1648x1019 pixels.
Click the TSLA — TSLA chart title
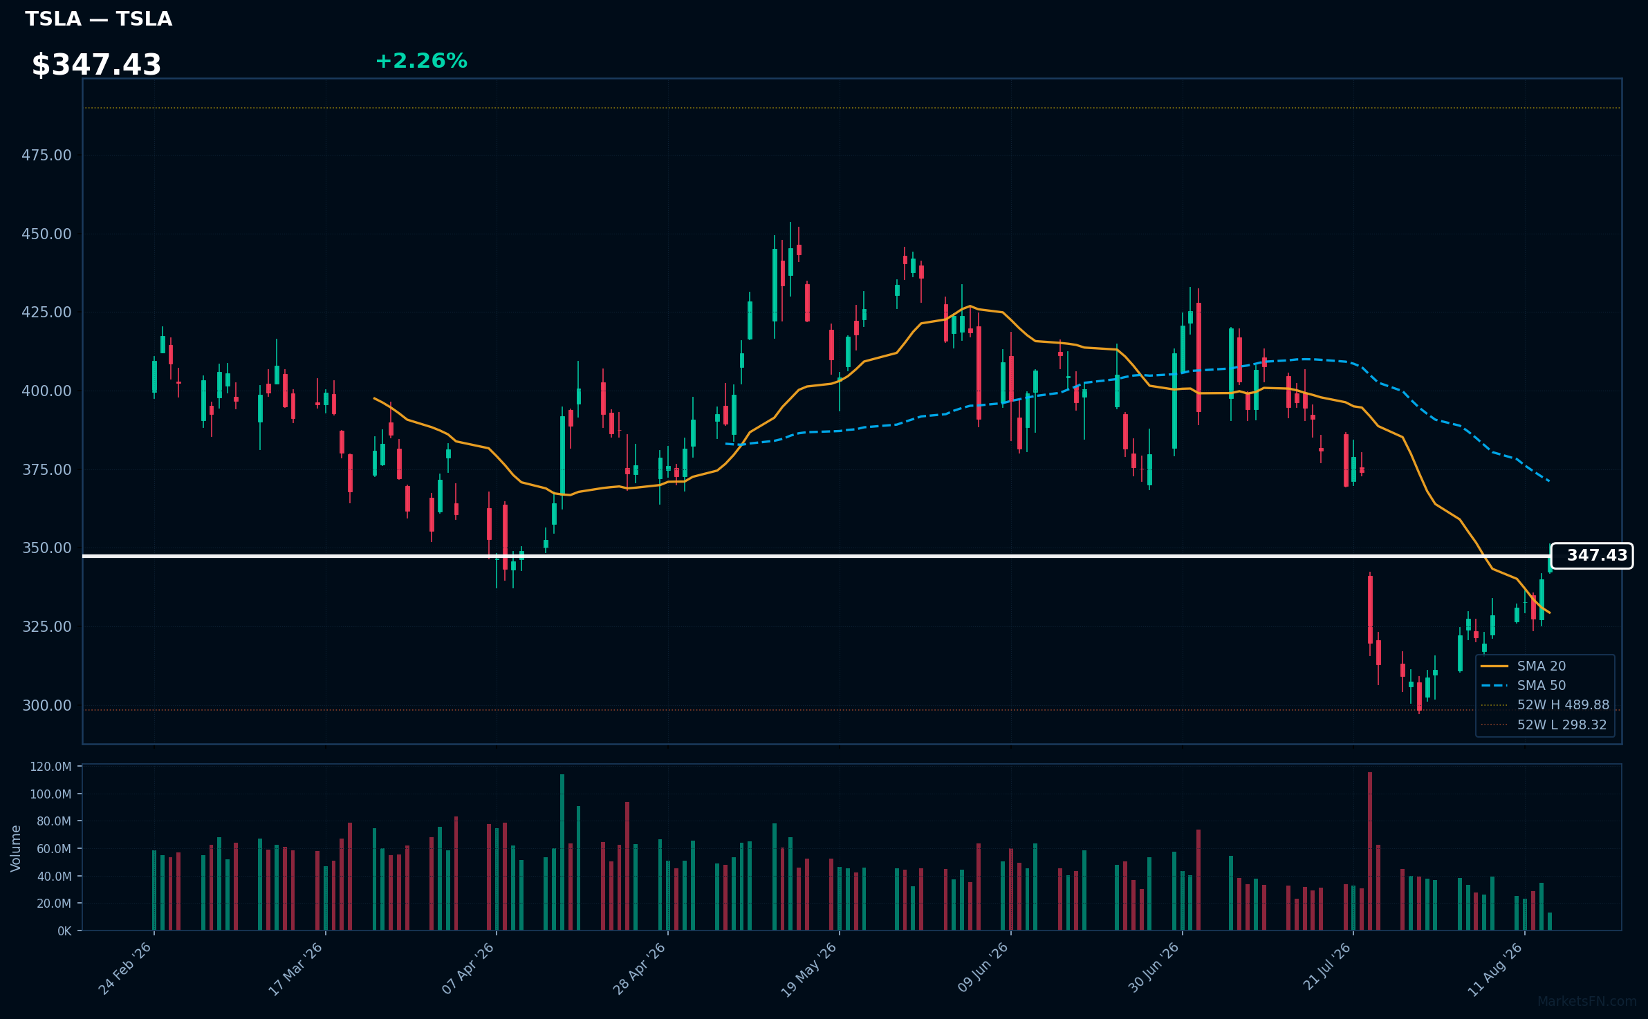click(98, 19)
